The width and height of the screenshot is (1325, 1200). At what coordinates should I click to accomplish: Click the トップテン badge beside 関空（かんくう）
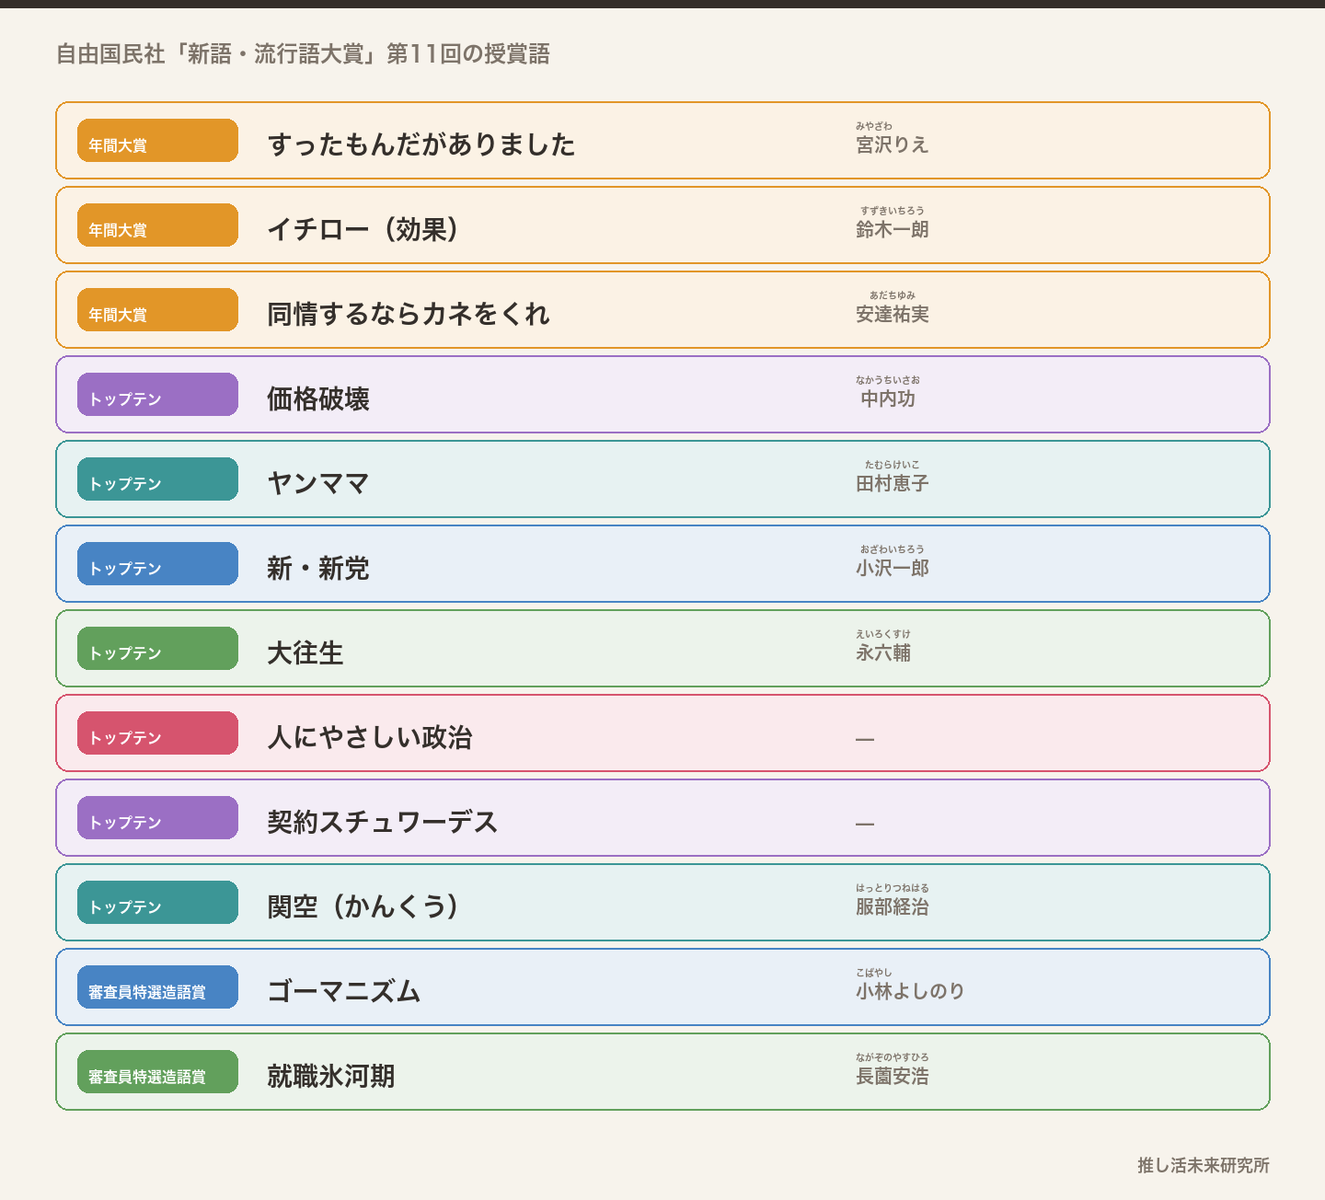(157, 903)
